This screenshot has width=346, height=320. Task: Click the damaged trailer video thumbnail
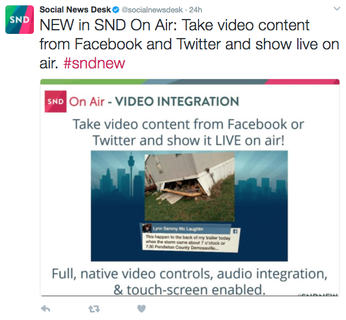coord(190,187)
